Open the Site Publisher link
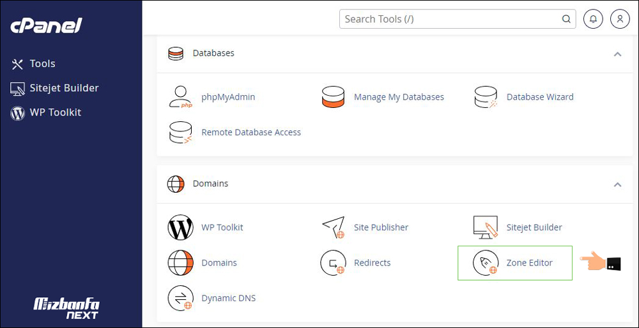639x328 pixels. 381,227
